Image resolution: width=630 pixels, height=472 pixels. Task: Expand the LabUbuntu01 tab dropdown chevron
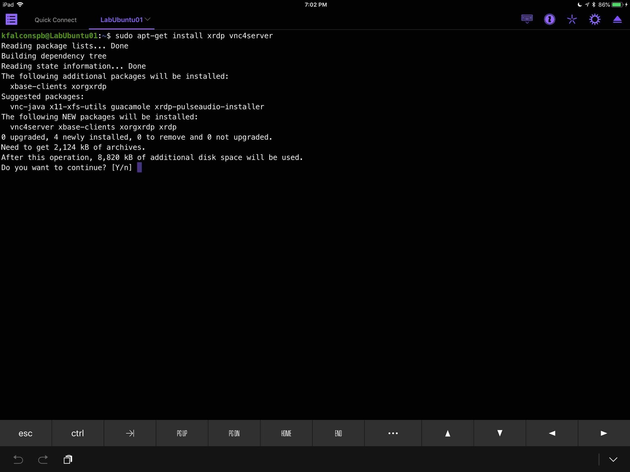coord(147,19)
